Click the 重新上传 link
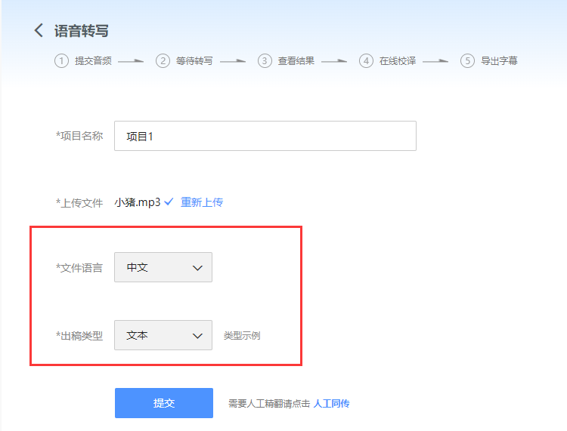The height and width of the screenshot is (431, 567). coord(202,202)
